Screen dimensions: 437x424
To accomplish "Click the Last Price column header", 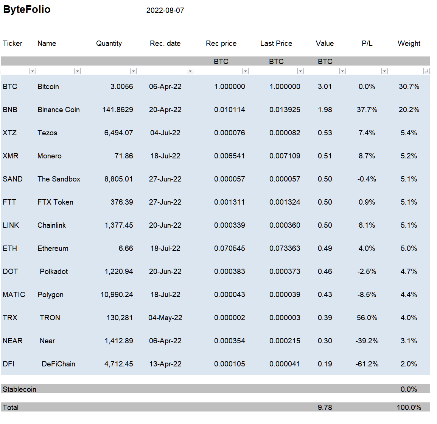I will click(276, 44).
